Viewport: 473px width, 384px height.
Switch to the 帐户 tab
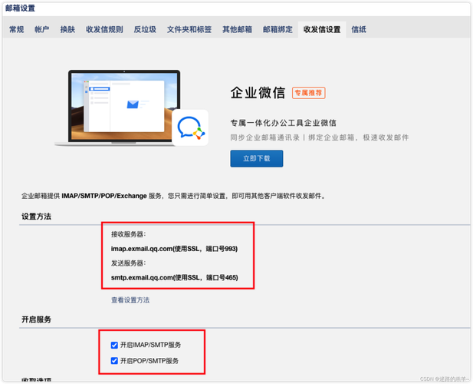42,29
